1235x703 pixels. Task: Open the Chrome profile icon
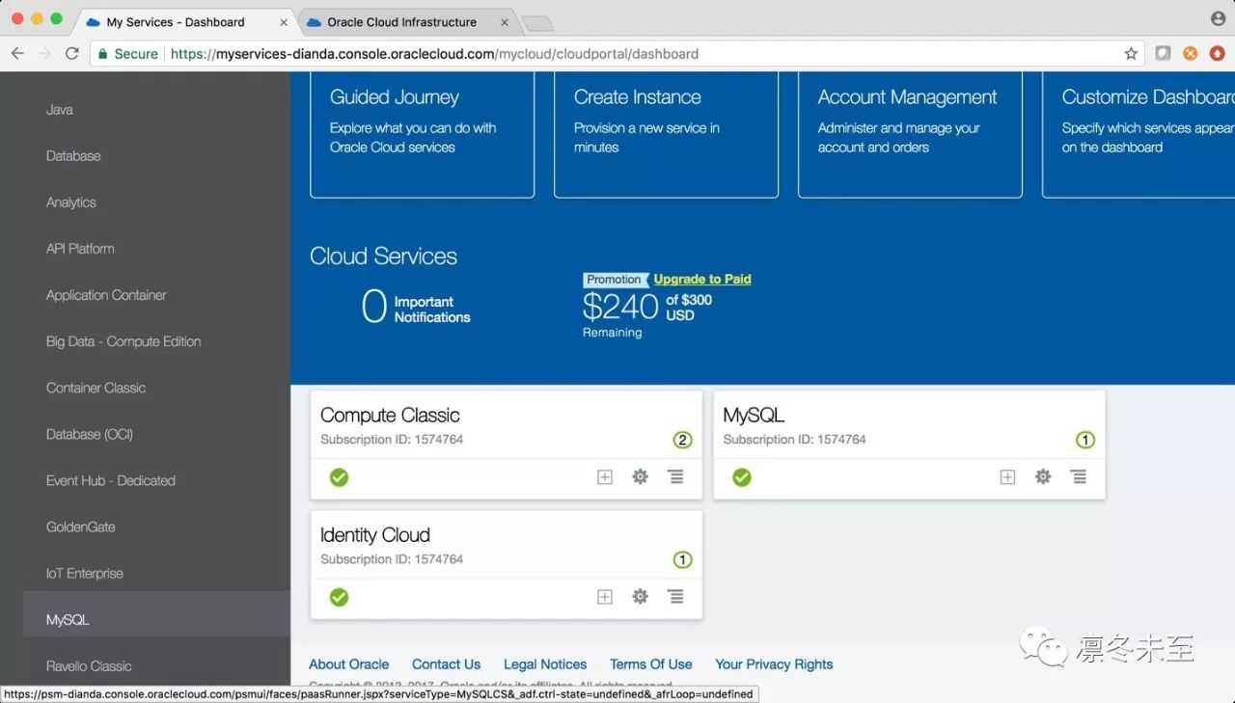click(1218, 19)
